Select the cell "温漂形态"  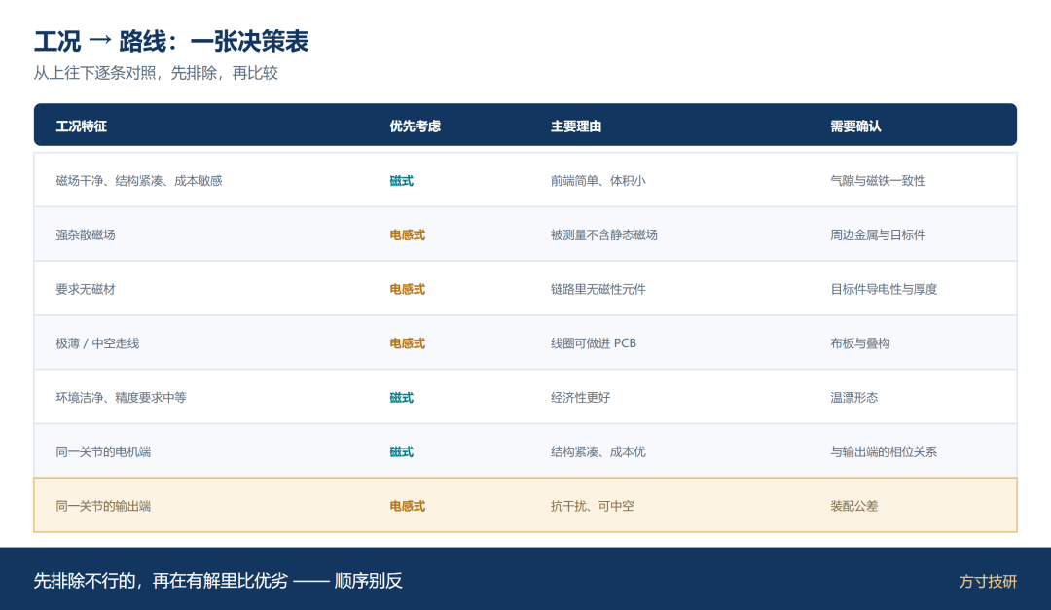tap(854, 398)
